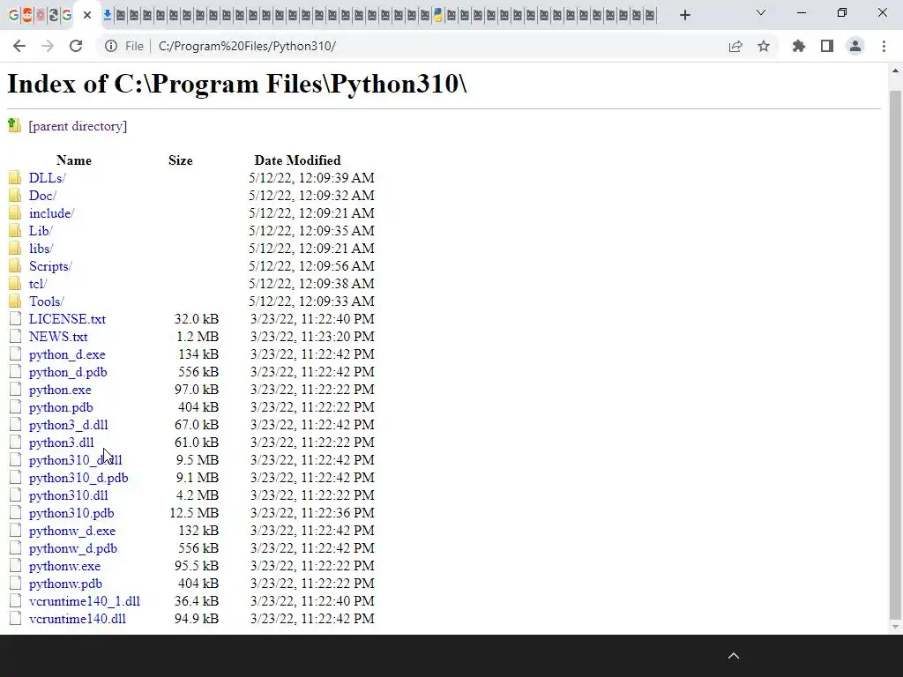
Task: Click python310.pdb link
Action: coord(71,513)
